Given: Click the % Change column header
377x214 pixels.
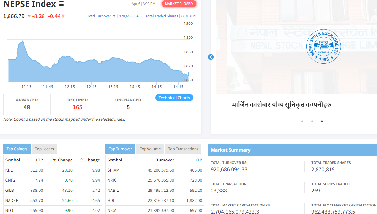Looking at the screenshot, I should [90, 160].
